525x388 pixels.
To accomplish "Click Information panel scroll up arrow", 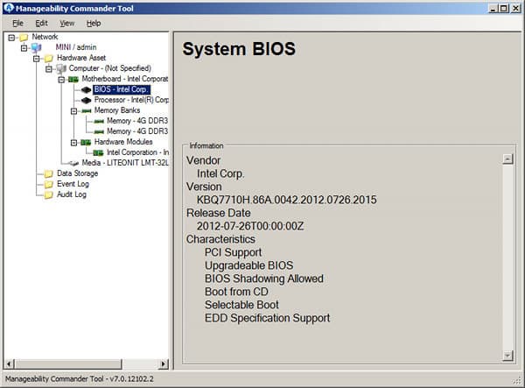I will (507, 159).
